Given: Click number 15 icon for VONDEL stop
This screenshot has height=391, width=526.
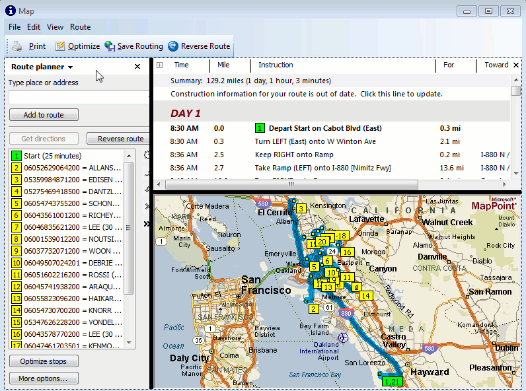Looking at the screenshot, I should (x=16, y=322).
